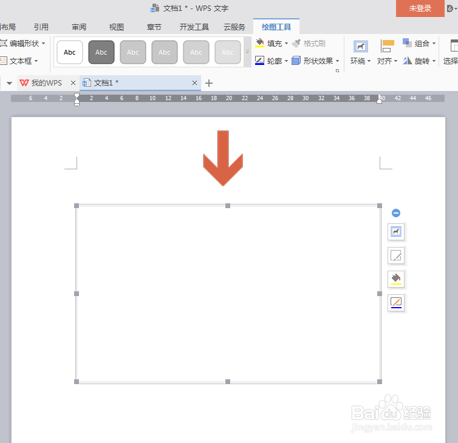The height and width of the screenshot is (443, 458).
Task: Click floating outline color icon
Action: (396, 303)
